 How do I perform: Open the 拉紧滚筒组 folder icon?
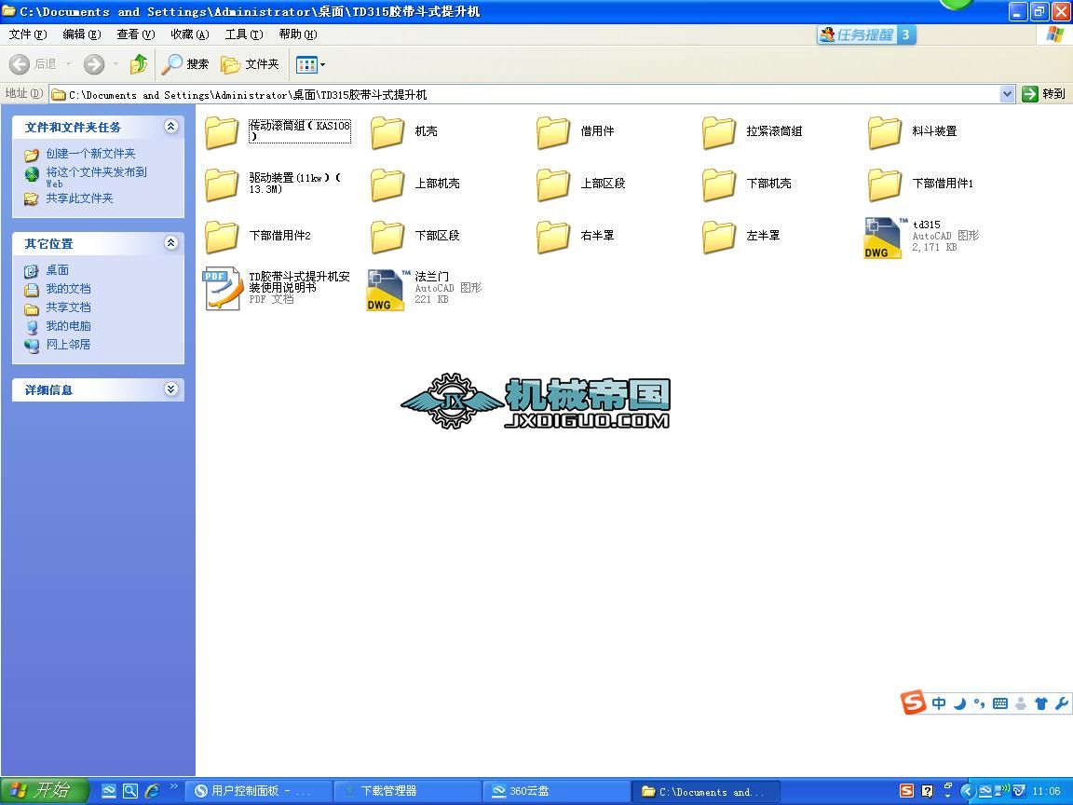(x=718, y=132)
